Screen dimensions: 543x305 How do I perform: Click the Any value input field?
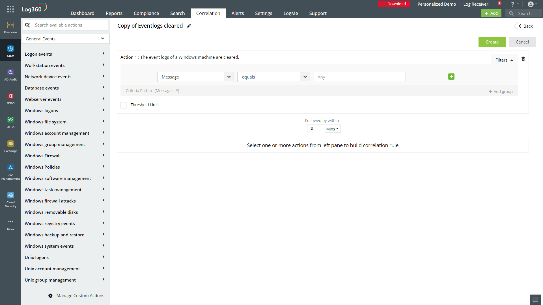point(359,77)
